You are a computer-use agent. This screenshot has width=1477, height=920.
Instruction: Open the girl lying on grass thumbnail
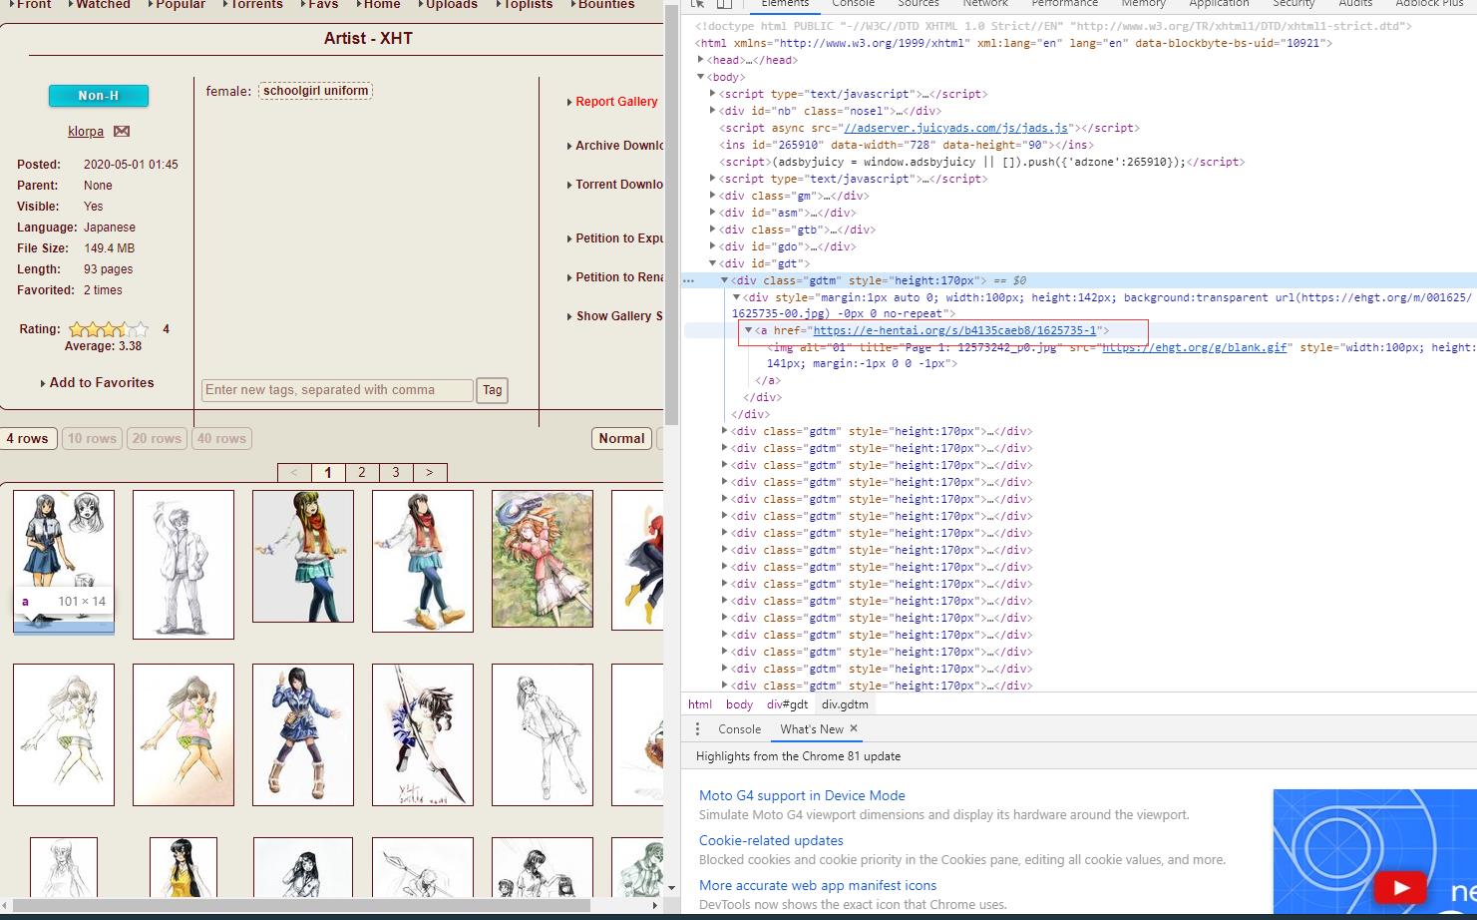(543, 559)
